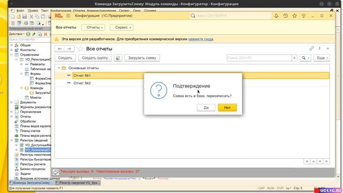Expand the Документы tree node
Image resolution: width=343 pixels, height=193 pixels.
11,102
